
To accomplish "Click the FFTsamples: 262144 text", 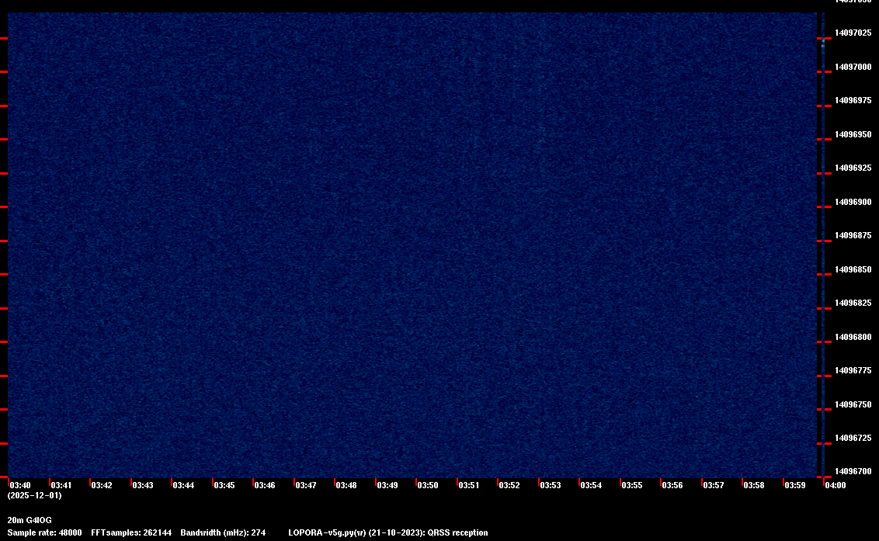I will pos(131,532).
